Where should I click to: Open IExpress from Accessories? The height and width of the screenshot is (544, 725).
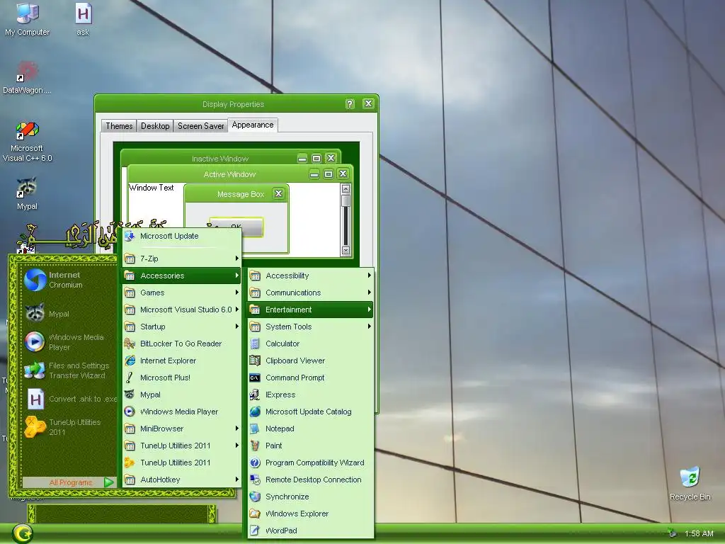coord(310,395)
